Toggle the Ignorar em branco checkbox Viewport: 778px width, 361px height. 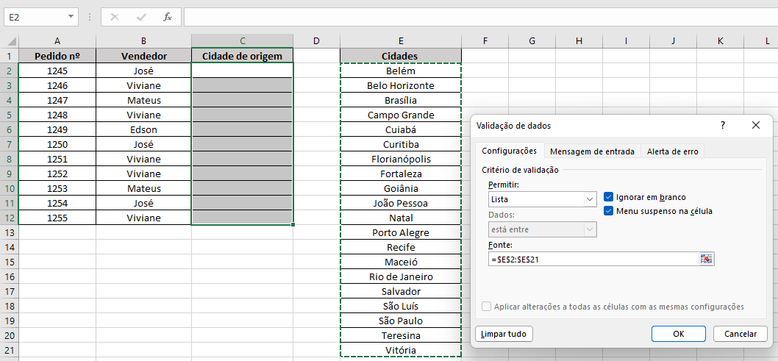click(x=609, y=197)
